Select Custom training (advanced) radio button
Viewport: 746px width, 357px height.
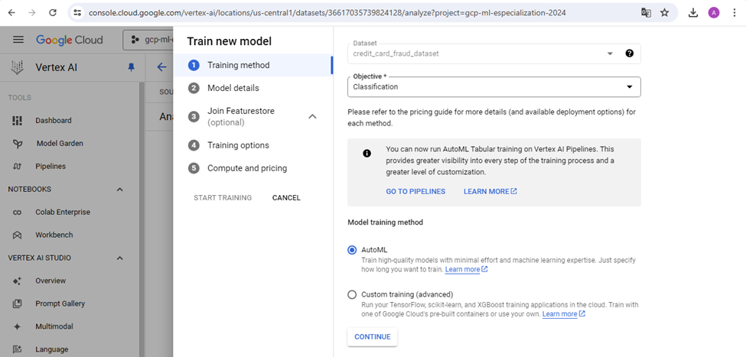click(352, 294)
